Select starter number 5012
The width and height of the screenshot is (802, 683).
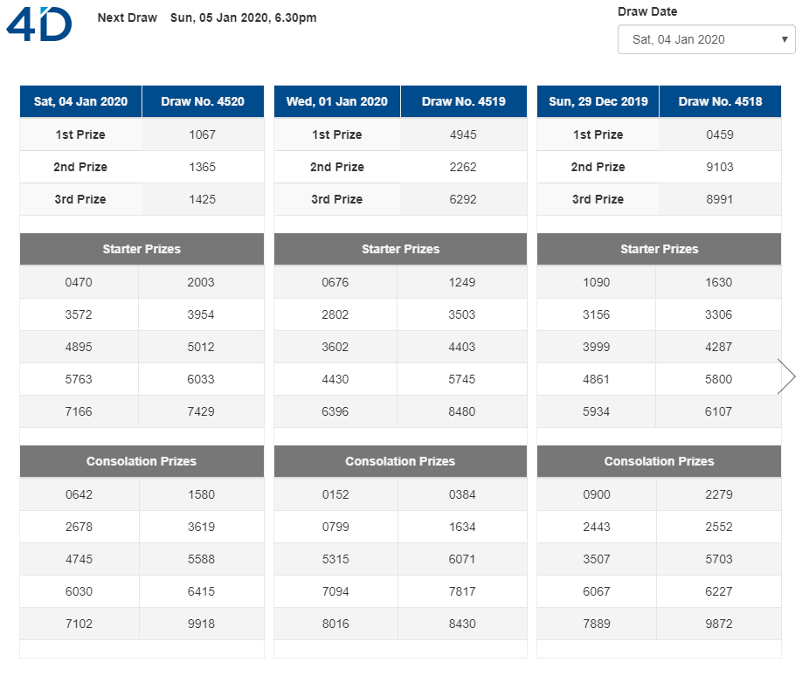tap(201, 347)
